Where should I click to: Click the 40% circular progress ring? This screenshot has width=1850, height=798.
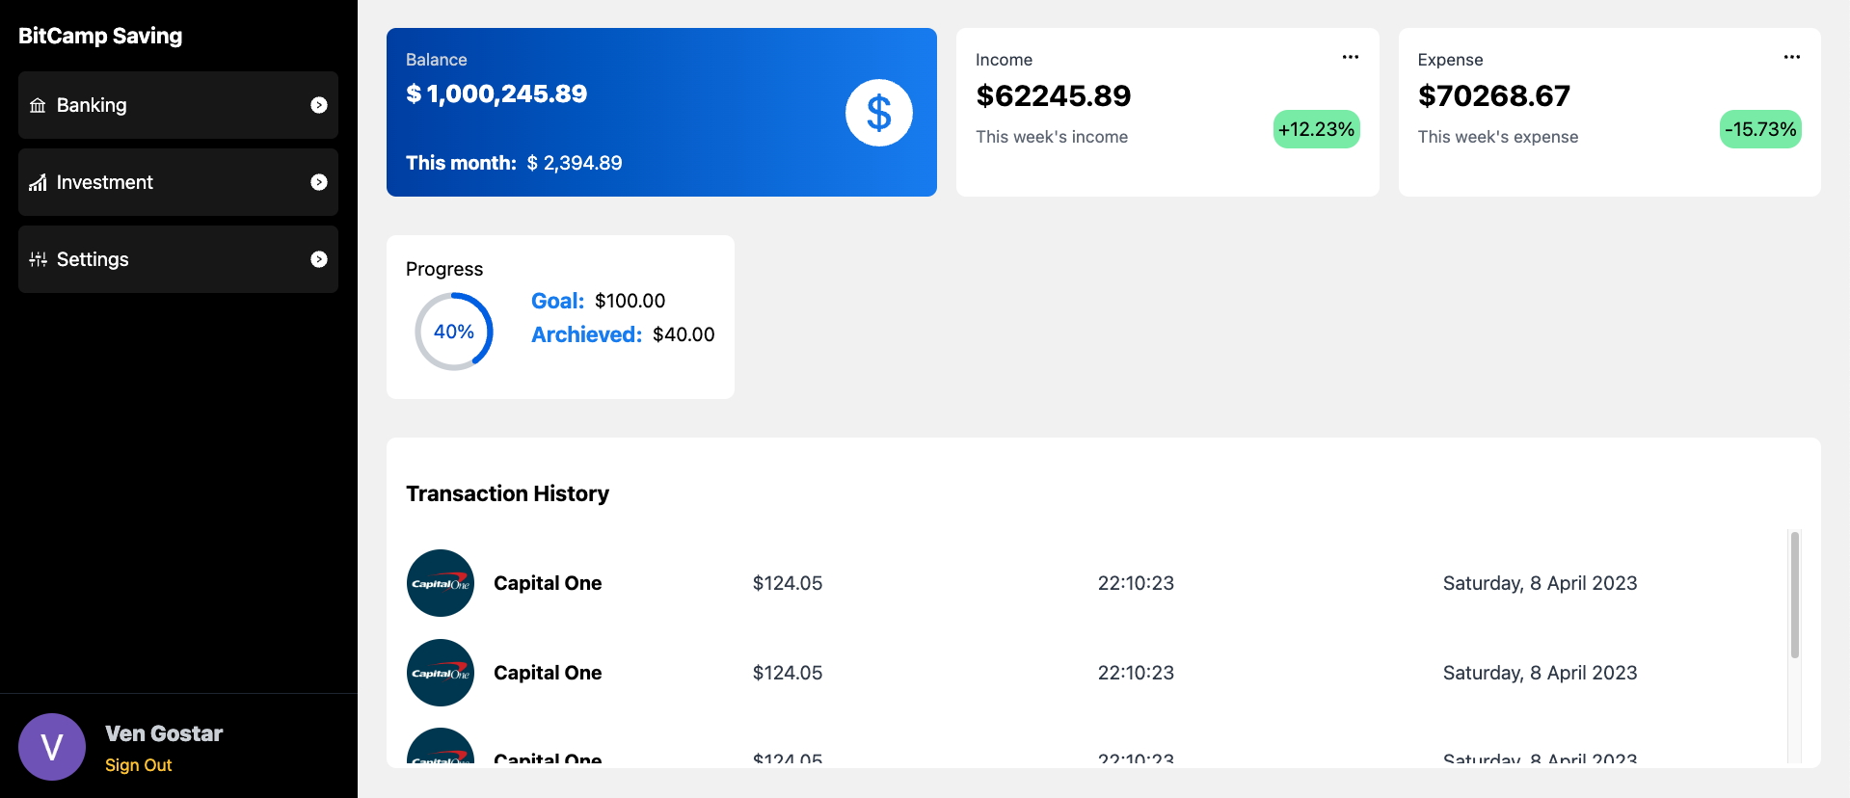(x=454, y=332)
